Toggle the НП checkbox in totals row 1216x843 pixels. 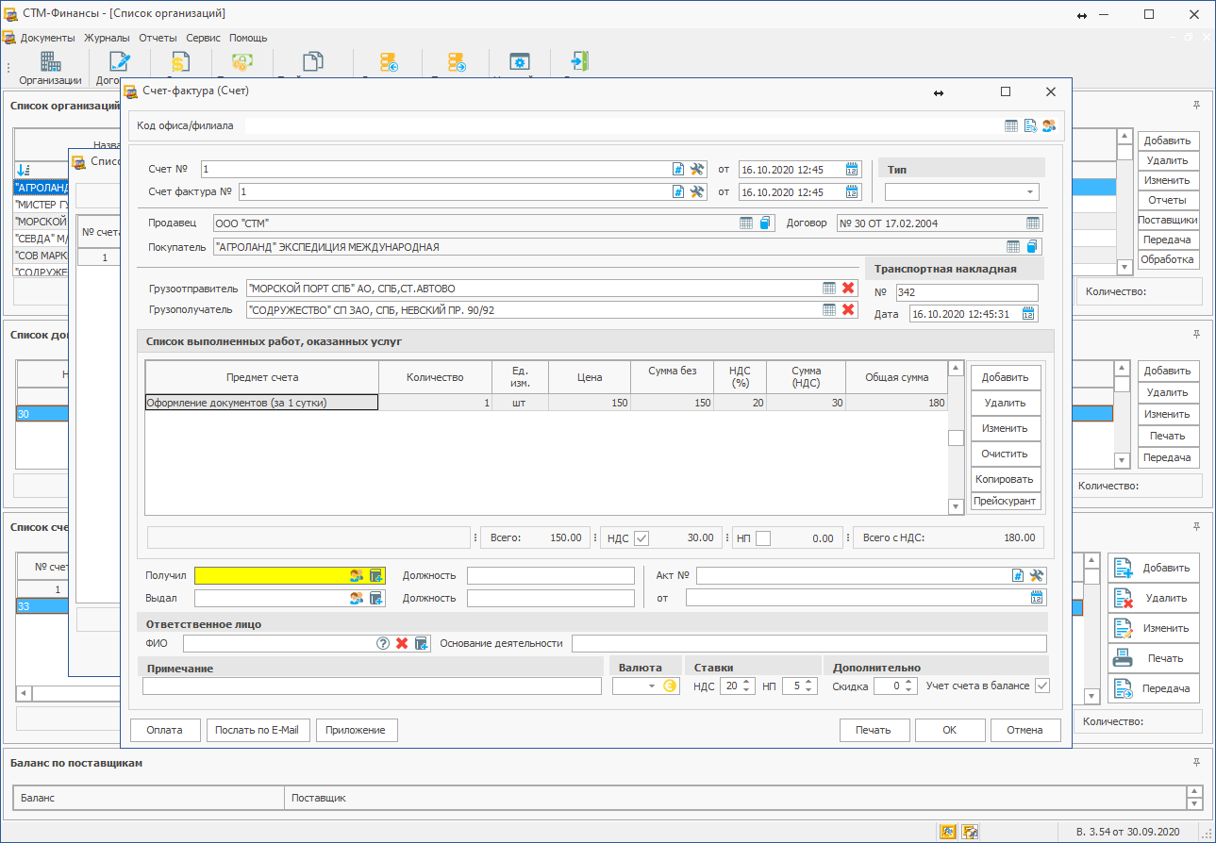(764, 538)
